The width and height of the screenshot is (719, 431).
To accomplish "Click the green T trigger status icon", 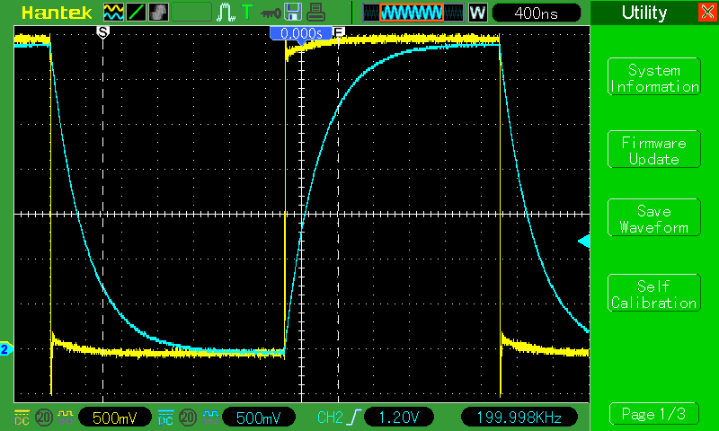I will (247, 13).
